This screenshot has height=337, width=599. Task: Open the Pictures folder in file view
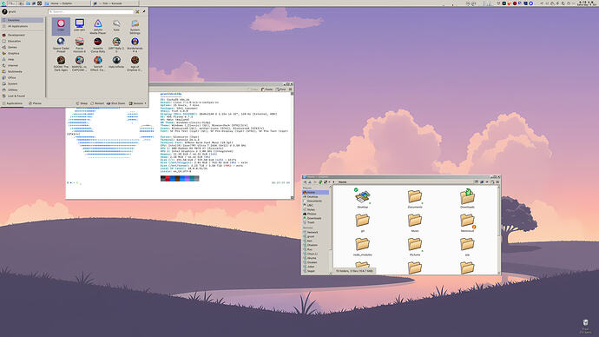pyautogui.click(x=415, y=247)
